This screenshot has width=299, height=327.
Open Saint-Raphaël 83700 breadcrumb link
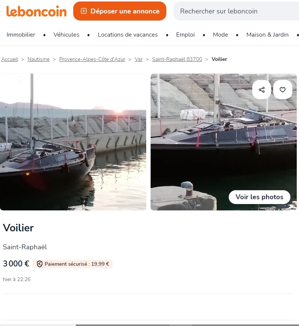pos(177,59)
